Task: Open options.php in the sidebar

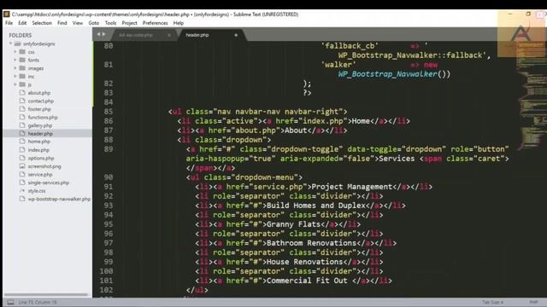Action: point(41,158)
